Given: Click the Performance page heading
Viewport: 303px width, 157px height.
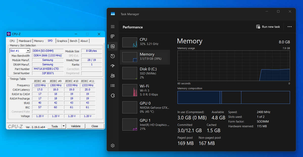Looking at the screenshot, I should [133, 27].
